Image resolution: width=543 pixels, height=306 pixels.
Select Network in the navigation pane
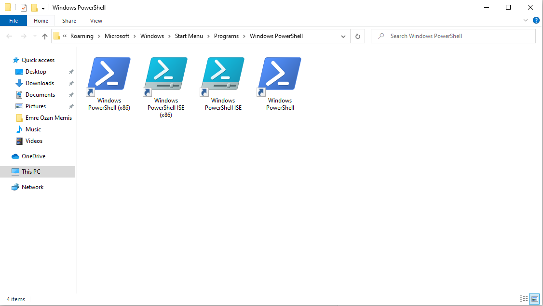pos(32,187)
